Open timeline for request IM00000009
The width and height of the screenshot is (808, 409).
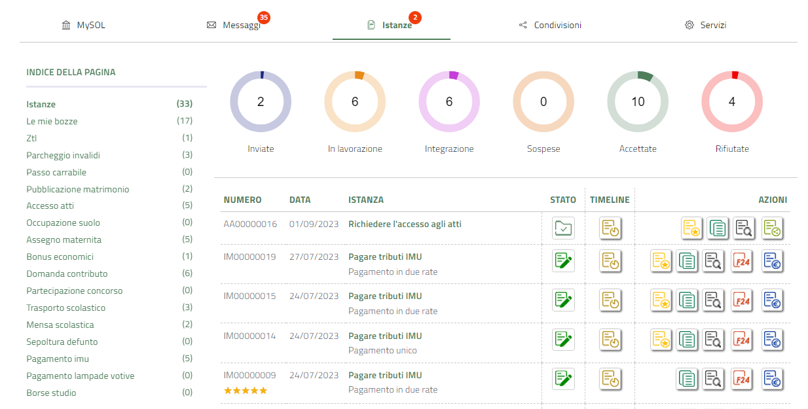tap(610, 379)
